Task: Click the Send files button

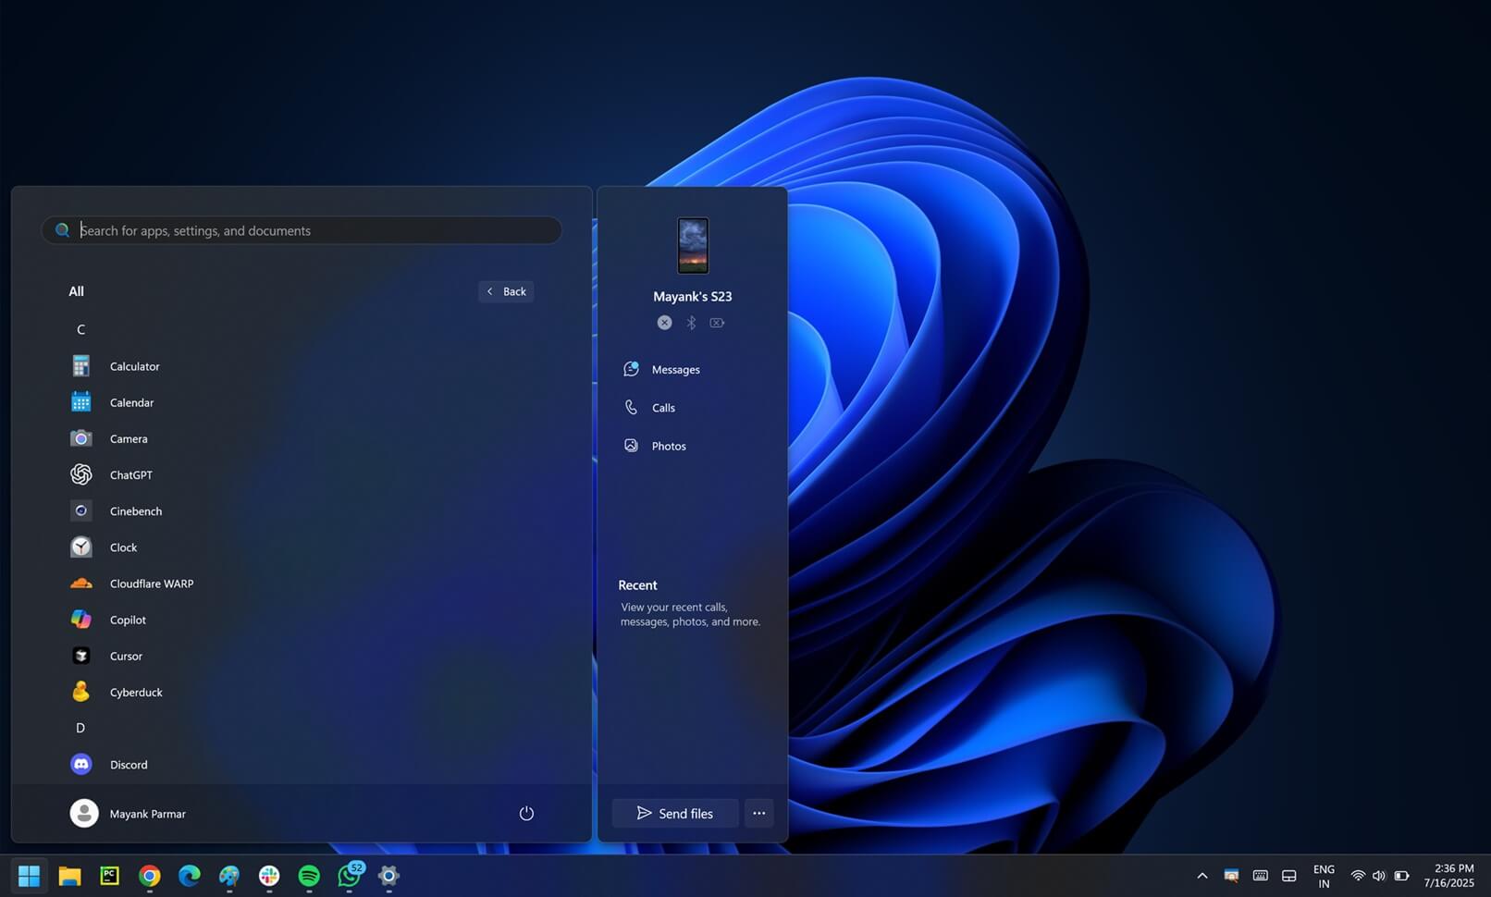Action: click(674, 813)
